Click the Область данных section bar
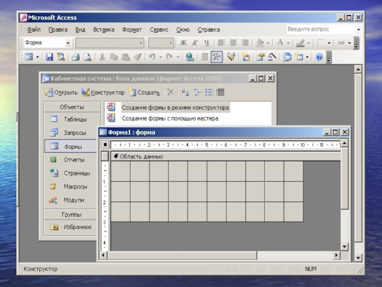This screenshot has height=287, width=382. coord(225,156)
